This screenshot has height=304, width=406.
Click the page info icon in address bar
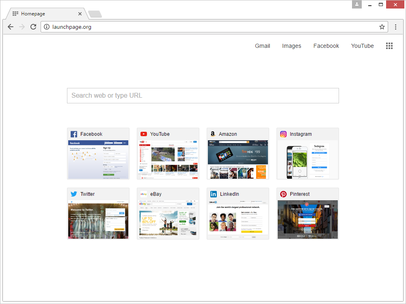click(48, 27)
